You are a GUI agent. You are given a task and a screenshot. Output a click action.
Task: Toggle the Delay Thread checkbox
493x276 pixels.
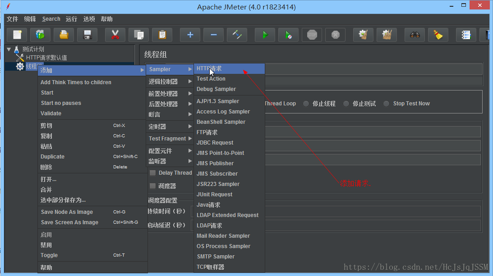(153, 173)
